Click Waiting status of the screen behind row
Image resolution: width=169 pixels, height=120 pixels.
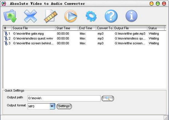click(x=154, y=43)
